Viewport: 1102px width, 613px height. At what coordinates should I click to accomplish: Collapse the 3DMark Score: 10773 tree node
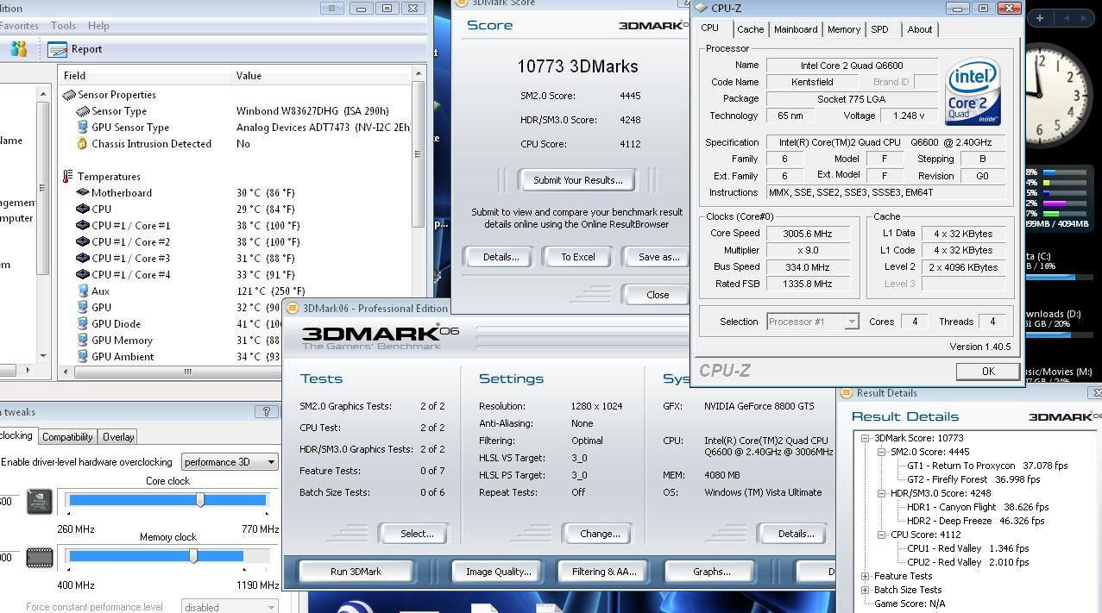pyautogui.click(x=866, y=438)
